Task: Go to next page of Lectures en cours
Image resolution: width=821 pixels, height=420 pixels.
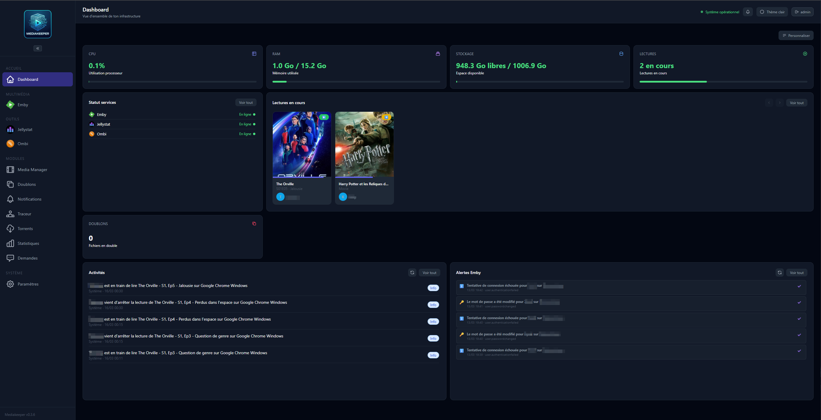Action: (x=780, y=103)
